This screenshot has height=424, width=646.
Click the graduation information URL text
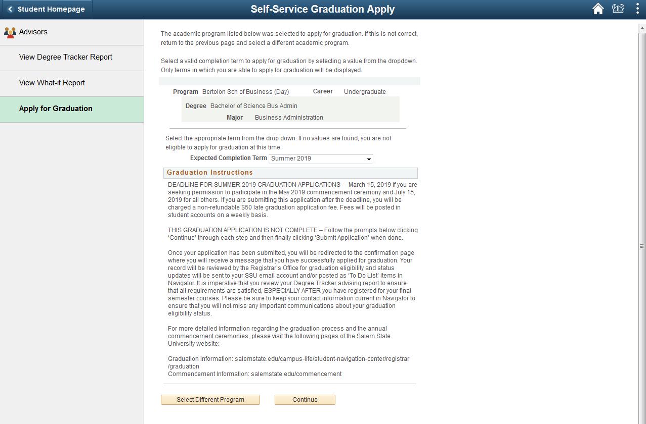(x=289, y=362)
